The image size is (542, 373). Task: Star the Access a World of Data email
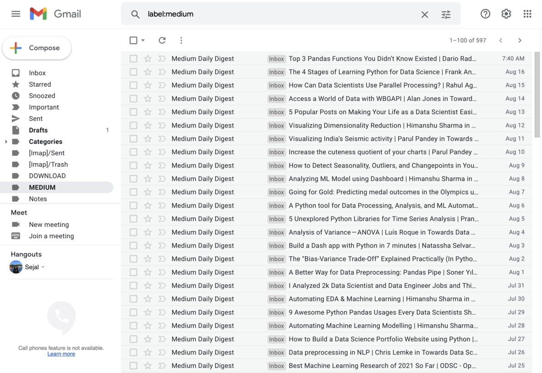[148, 98]
